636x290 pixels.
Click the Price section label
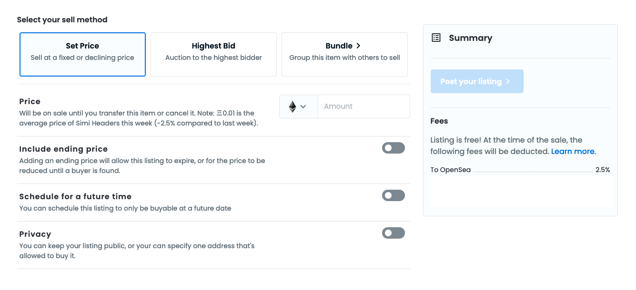click(x=30, y=101)
